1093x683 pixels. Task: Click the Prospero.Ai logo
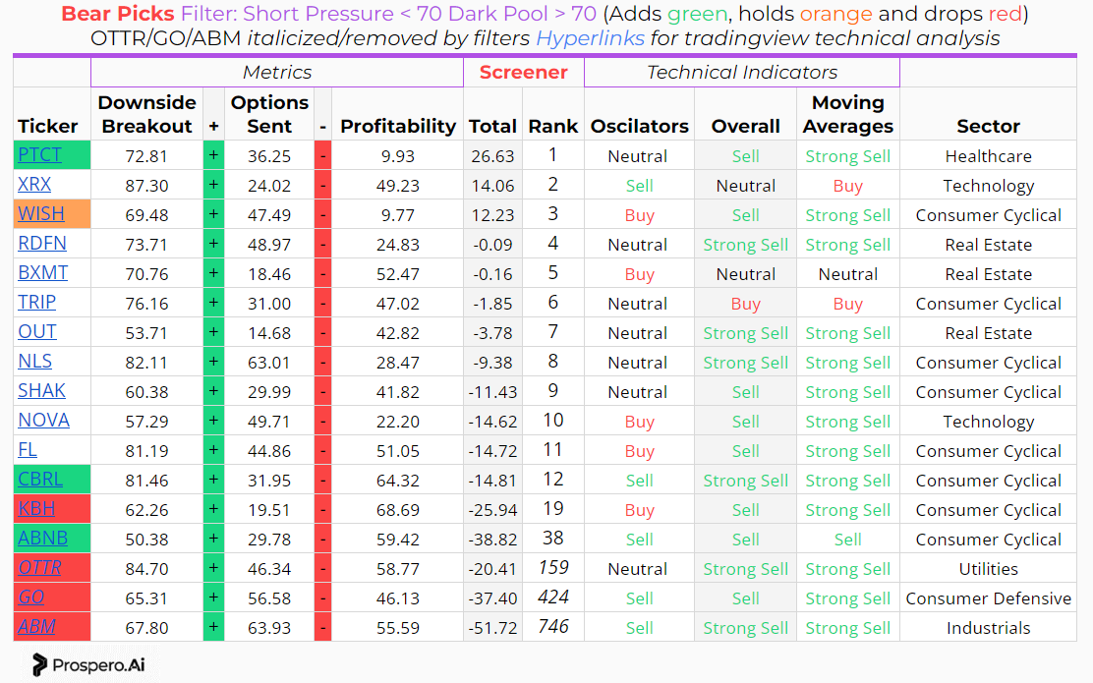[88, 665]
